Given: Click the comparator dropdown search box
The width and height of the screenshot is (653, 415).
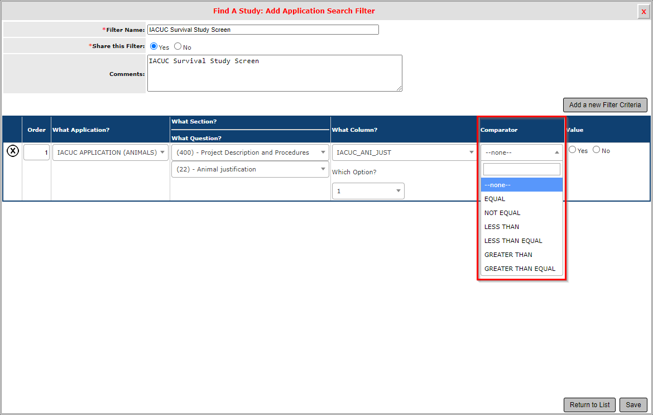Looking at the screenshot, I should [x=521, y=169].
